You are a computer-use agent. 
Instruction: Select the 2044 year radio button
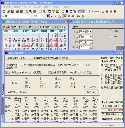[111, 36]
